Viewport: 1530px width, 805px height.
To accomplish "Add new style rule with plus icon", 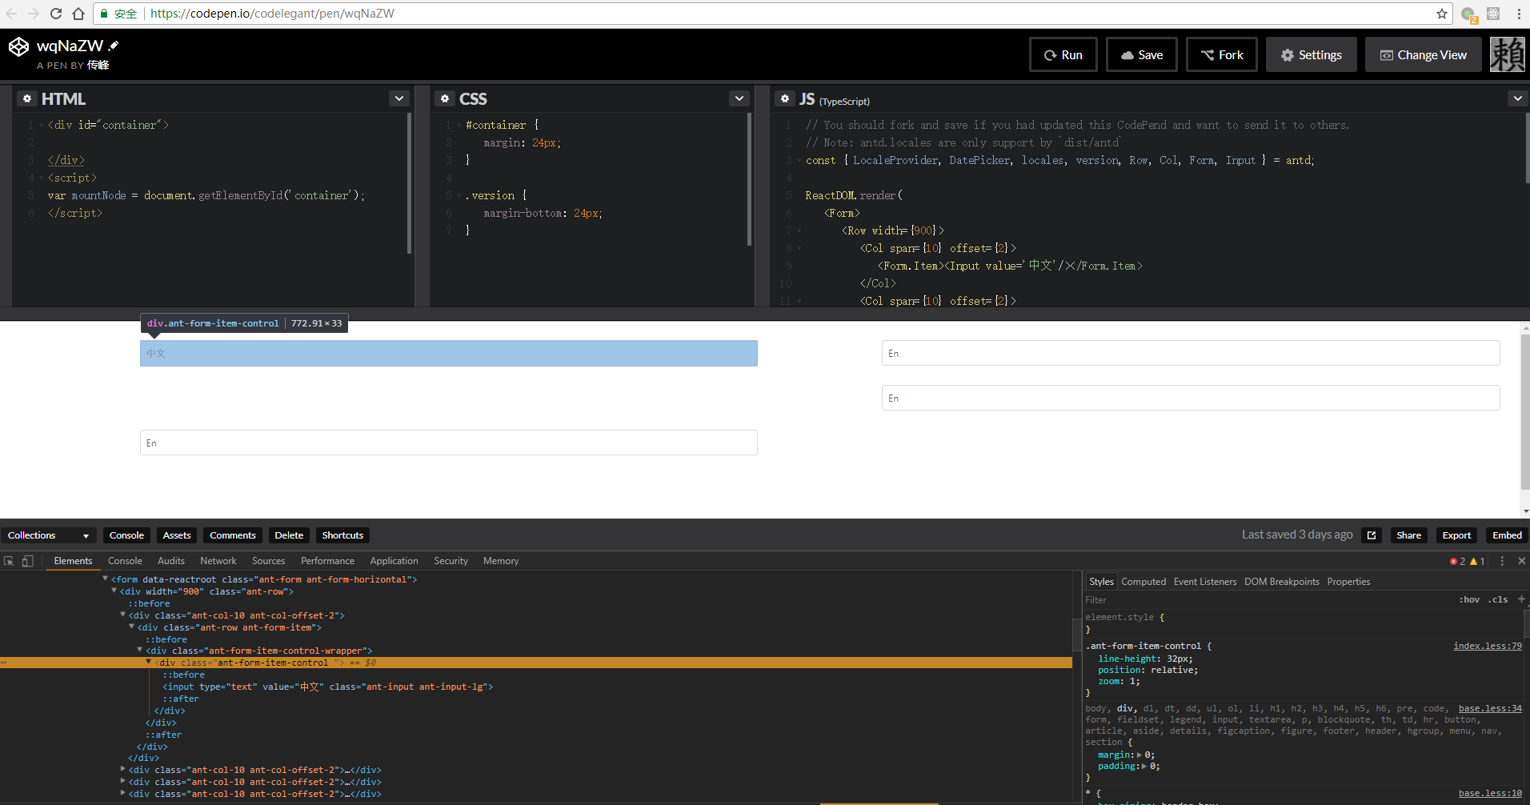I will coord(1520,599).
